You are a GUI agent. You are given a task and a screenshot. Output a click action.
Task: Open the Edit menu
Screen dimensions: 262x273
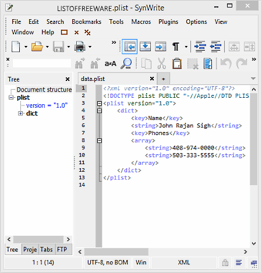click(x=34, y=22)
